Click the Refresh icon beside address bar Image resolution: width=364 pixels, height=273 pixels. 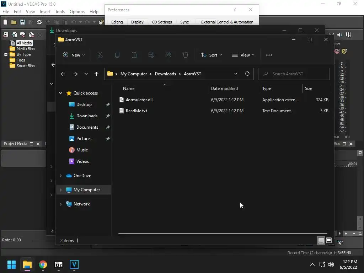point(247,74)
